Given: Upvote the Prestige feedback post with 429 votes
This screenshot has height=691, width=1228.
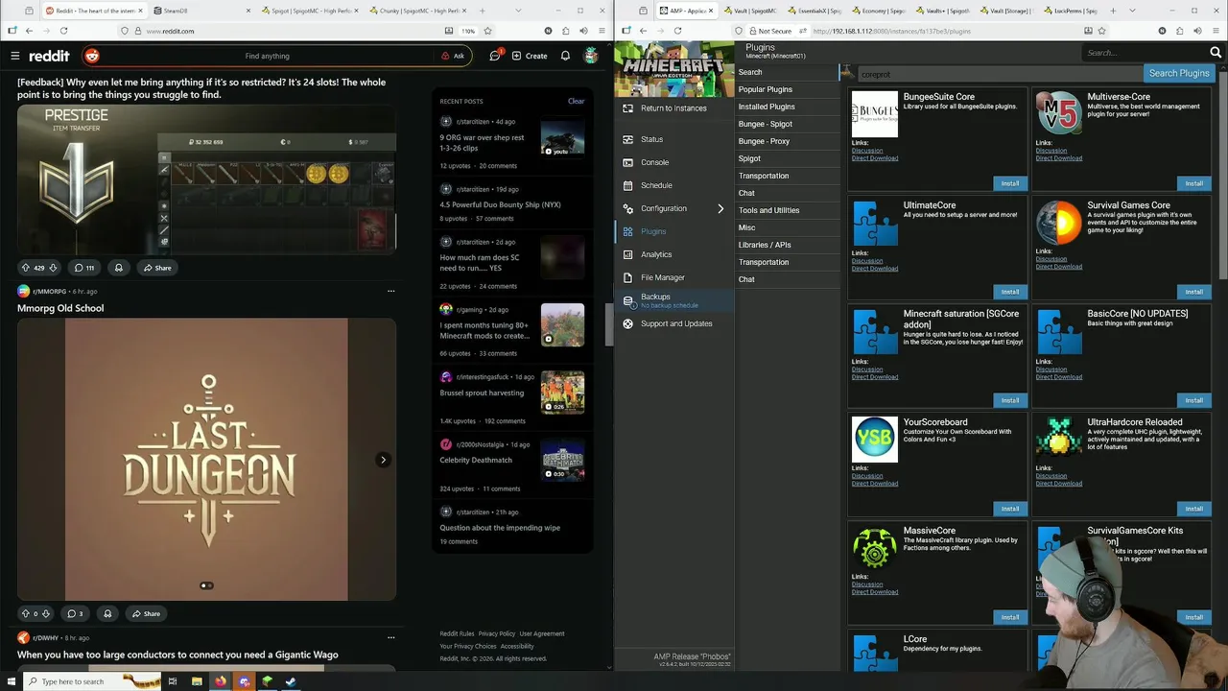Looking at the screenshot, I should click(26, 268).
